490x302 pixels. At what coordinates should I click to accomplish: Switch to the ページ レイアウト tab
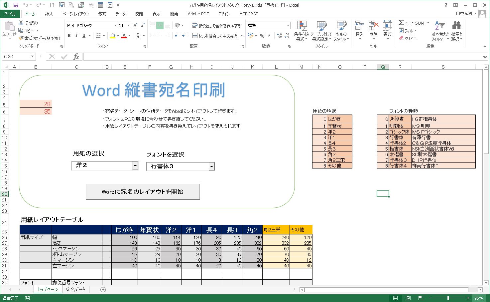(76, 14)
